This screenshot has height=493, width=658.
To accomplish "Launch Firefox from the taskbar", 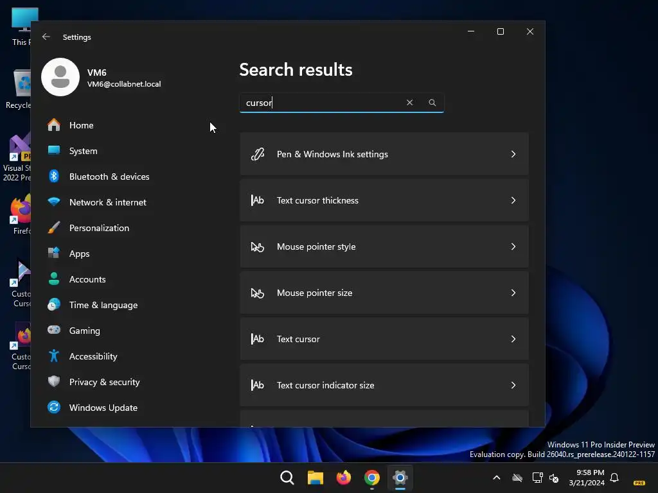I will point(344,478).
